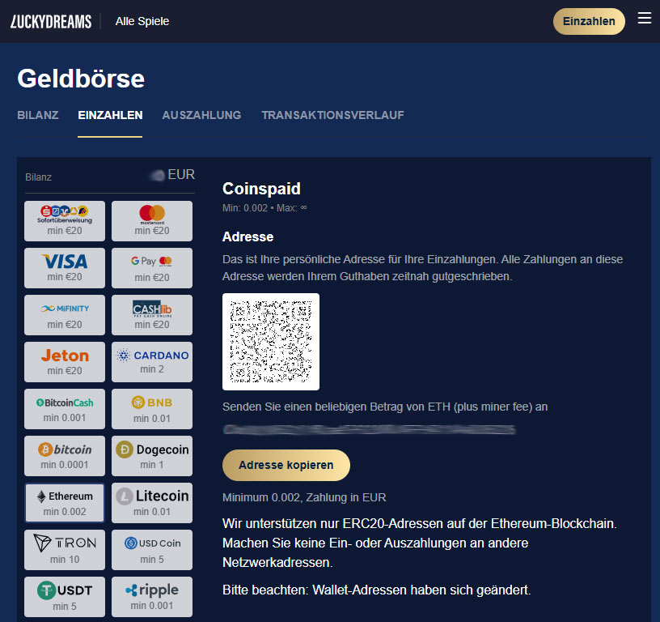The image size is (660, 622).
Task: Click the blurred wallet address
Action: pyautogui.click(x=369, y=429)
